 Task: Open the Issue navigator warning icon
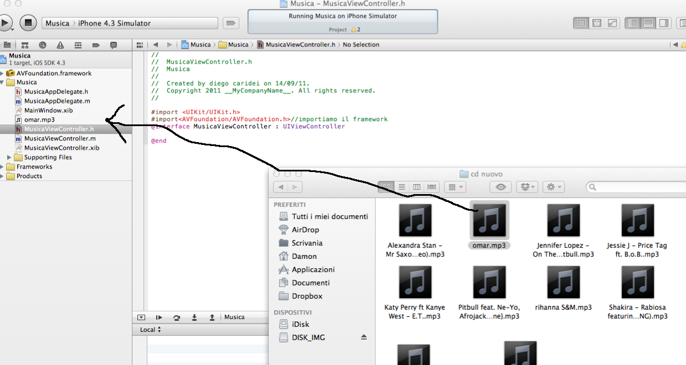60,45
